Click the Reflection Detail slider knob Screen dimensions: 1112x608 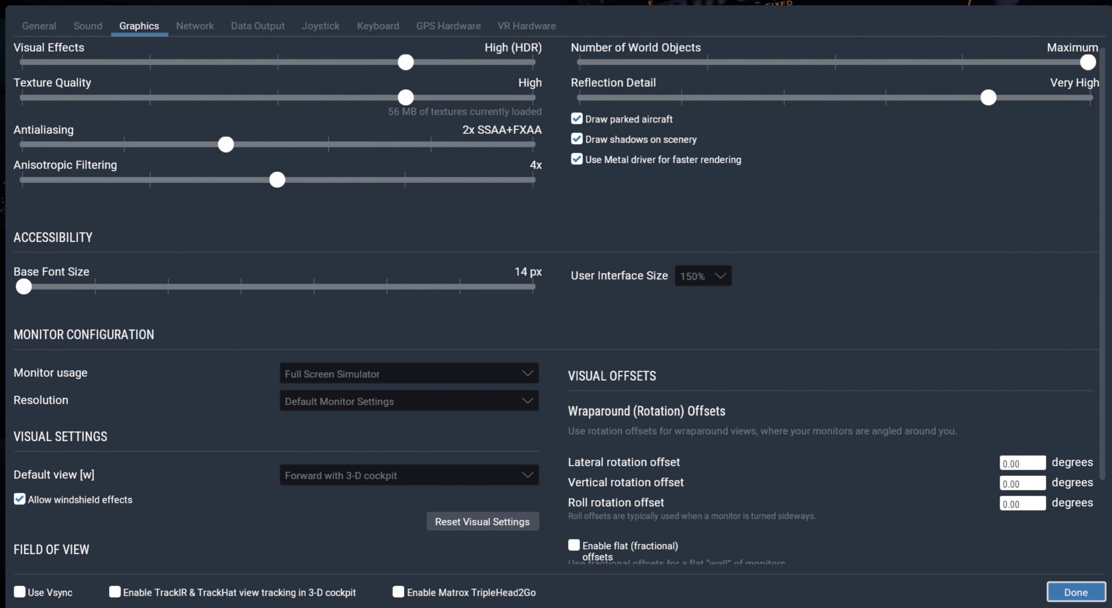(988, 98)
